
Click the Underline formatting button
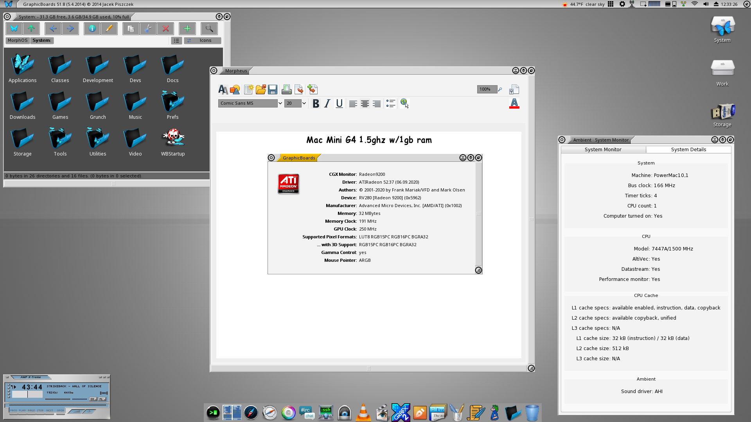[x=339, y=104]
